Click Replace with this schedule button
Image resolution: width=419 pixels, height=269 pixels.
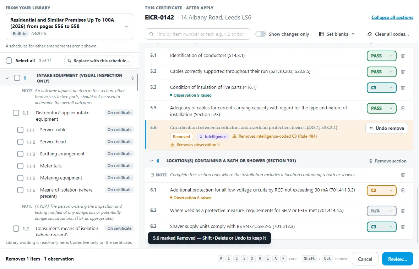[x=99, y=61]
